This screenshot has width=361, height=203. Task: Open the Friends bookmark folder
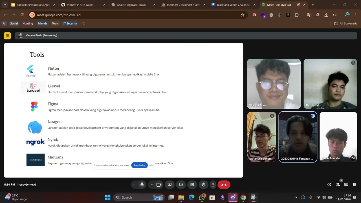[42, 23]
